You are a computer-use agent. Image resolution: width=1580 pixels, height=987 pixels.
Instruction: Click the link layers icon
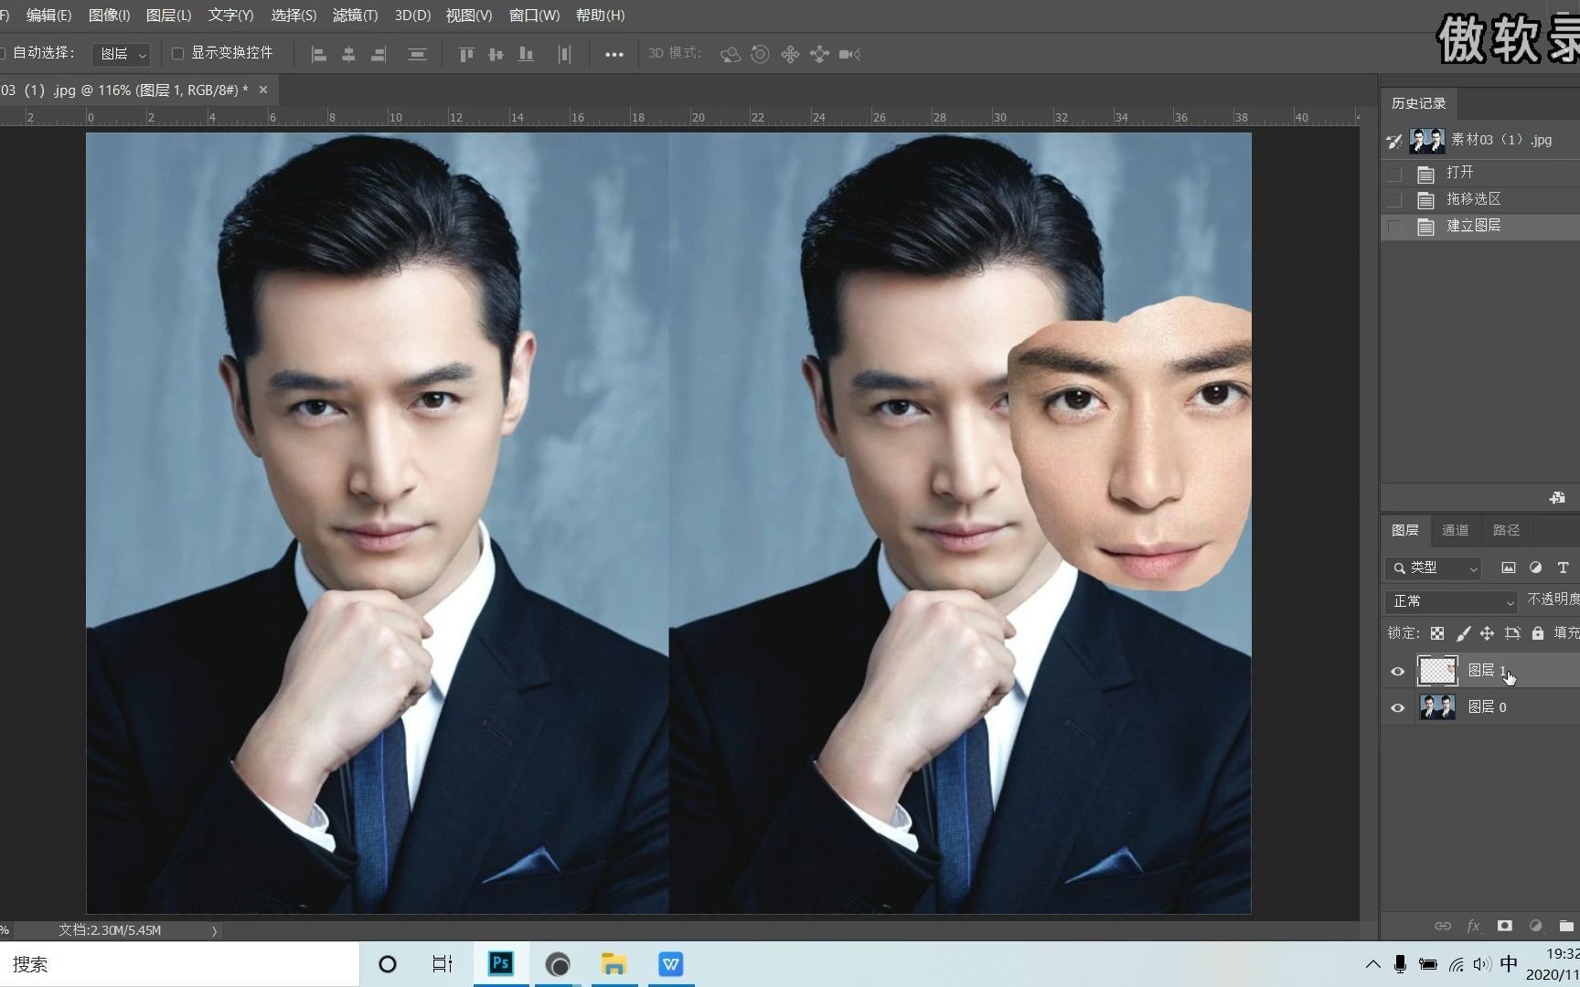click(x=1443, y=926)
